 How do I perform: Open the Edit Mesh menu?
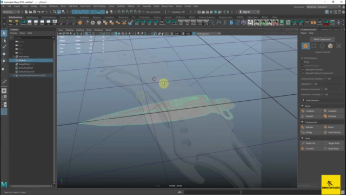(x=73, y=6)
